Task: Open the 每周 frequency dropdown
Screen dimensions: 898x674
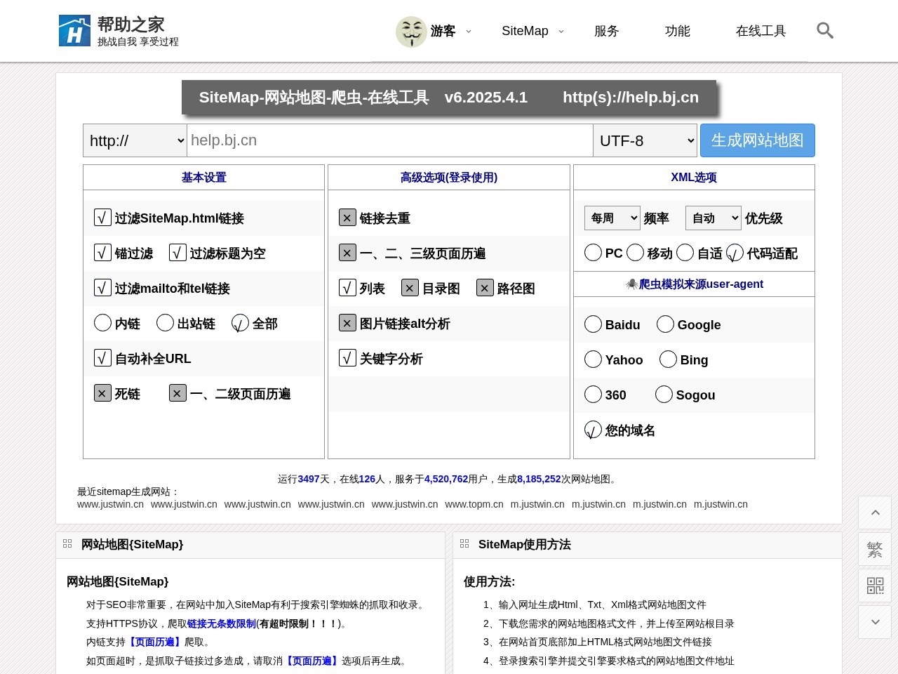Action: pyautogui.click(x=611, y=218)
